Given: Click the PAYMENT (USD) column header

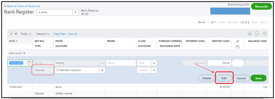Looking at the screenshot, I should click(195, 41).
